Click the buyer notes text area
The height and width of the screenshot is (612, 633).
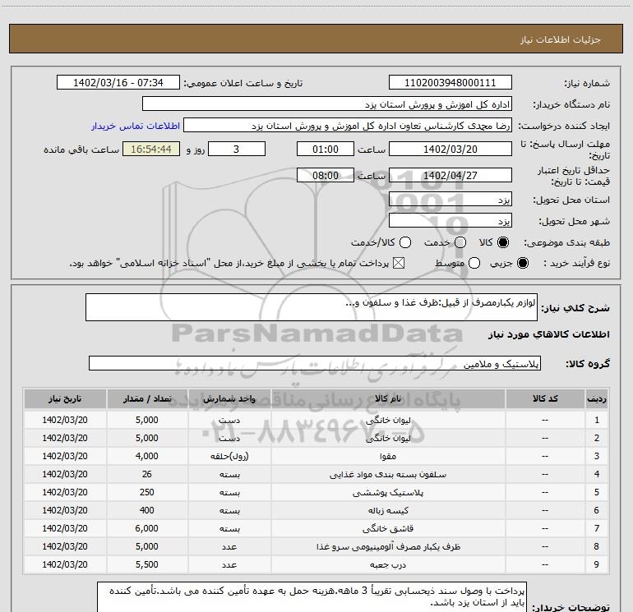tap(312, 597)
